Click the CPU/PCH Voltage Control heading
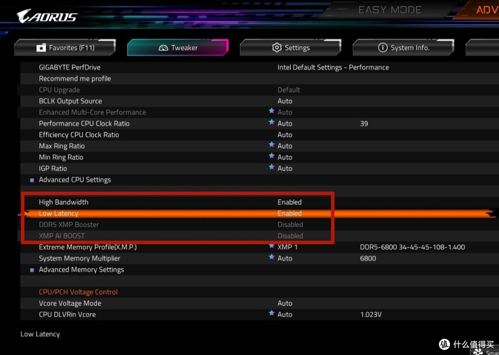 point(78,292)
